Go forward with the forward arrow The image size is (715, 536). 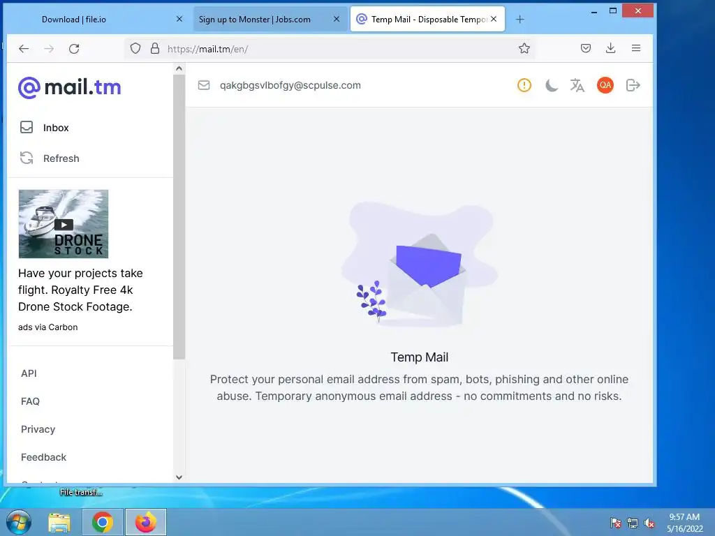[x=49, y=49]
